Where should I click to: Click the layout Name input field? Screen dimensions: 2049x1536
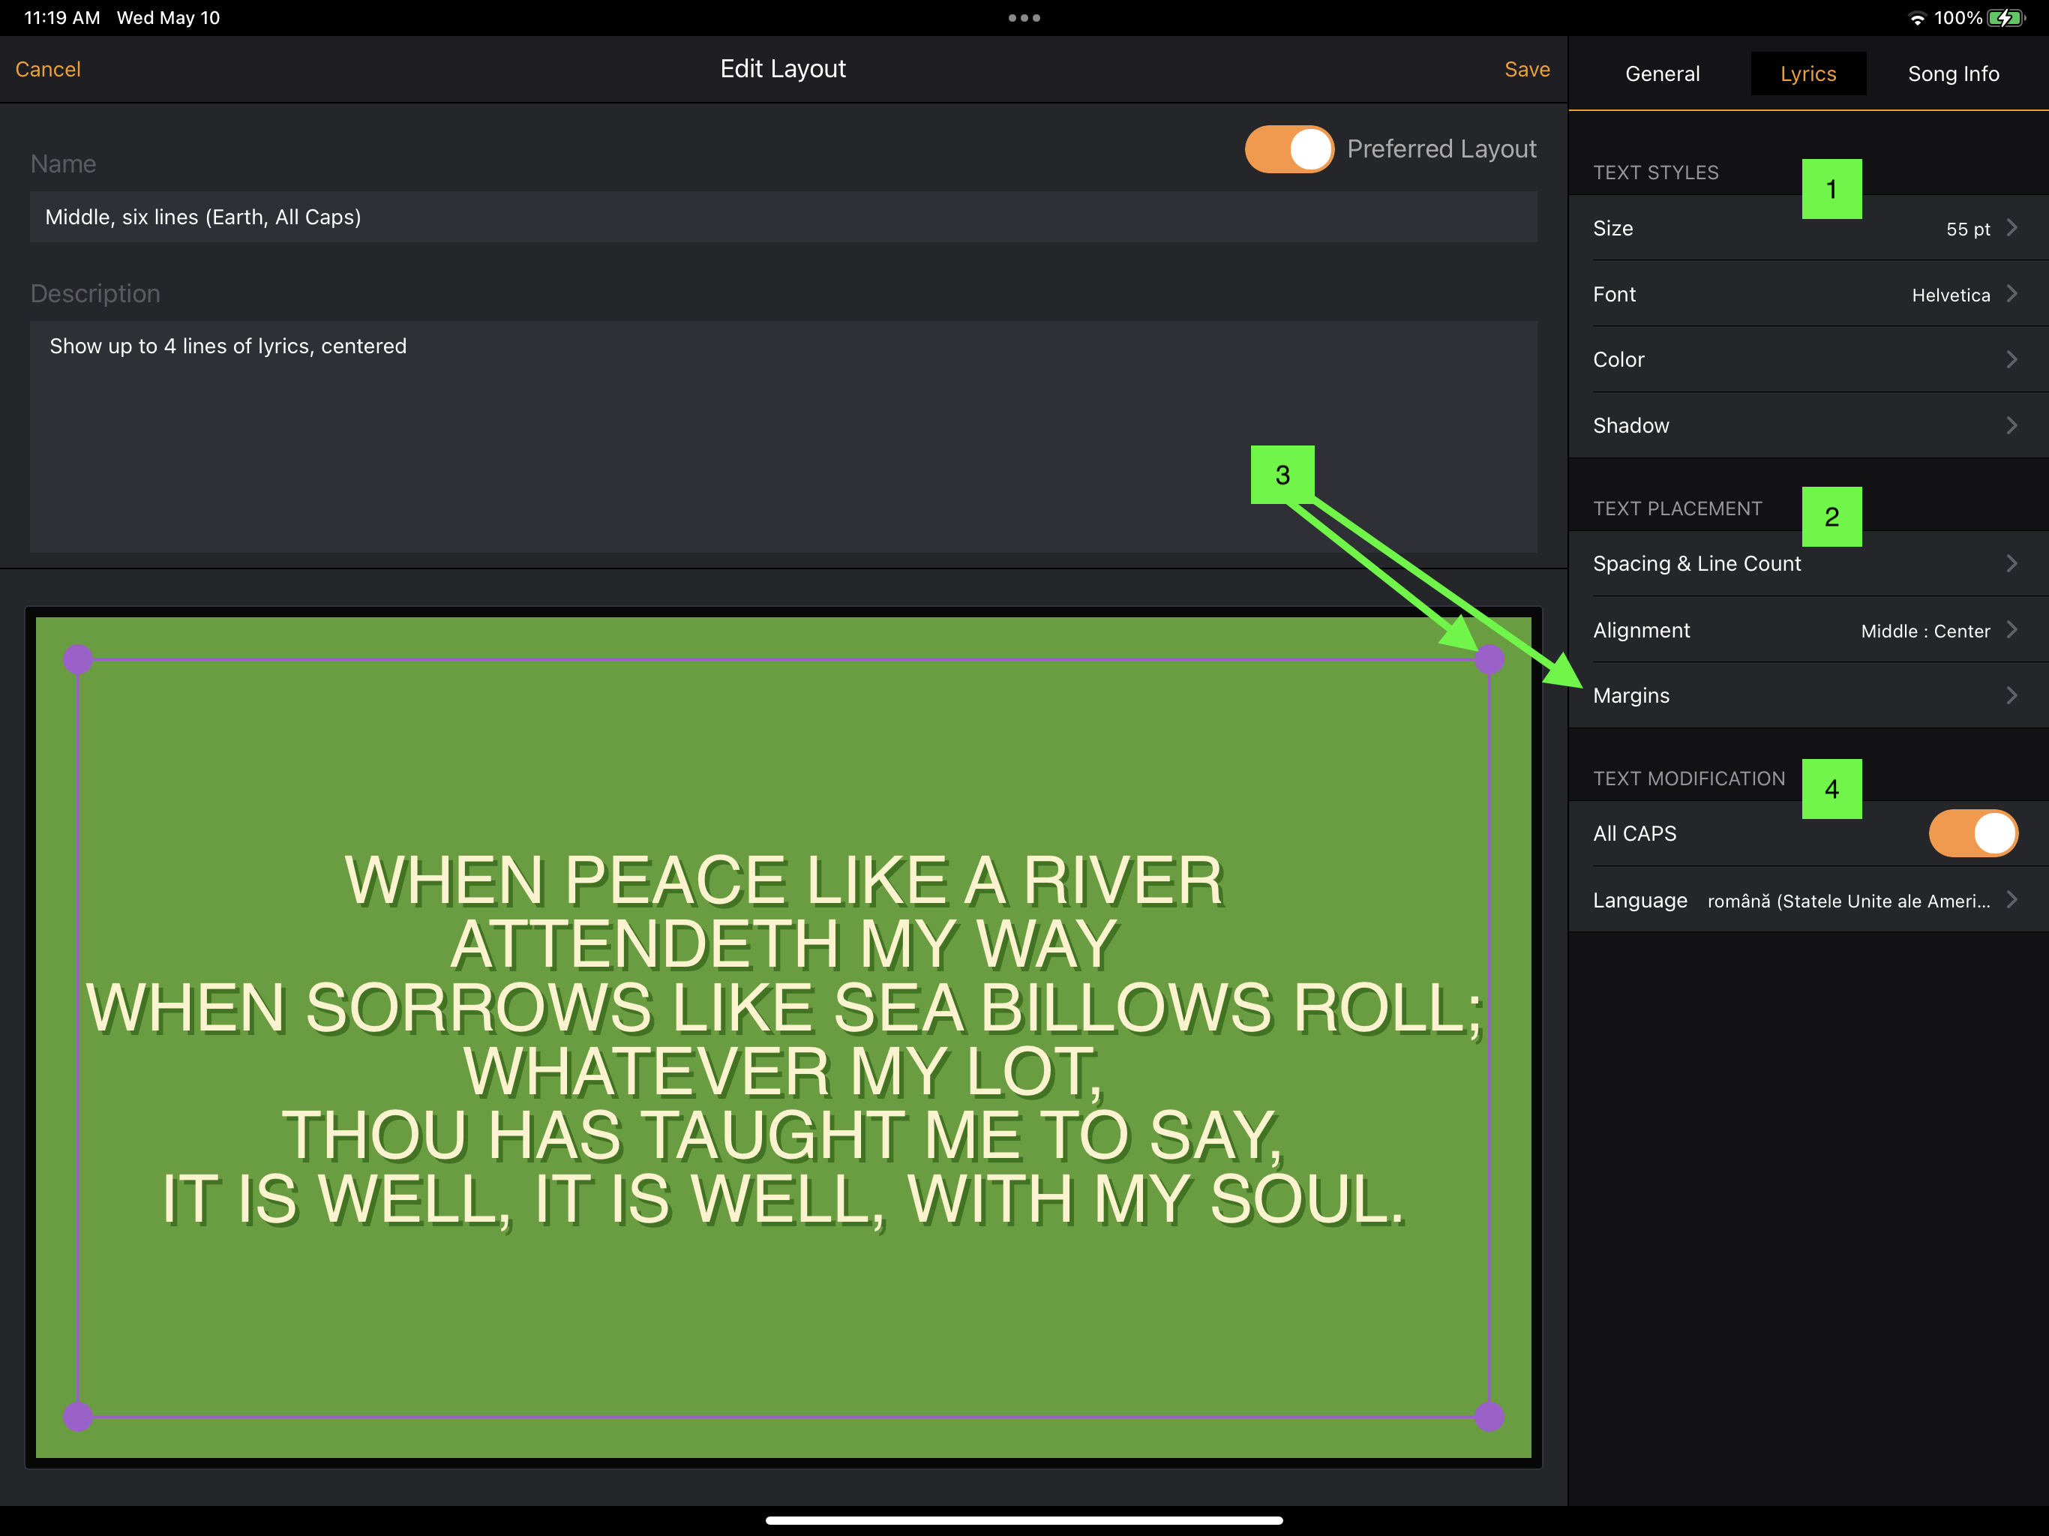click(783, 217)
